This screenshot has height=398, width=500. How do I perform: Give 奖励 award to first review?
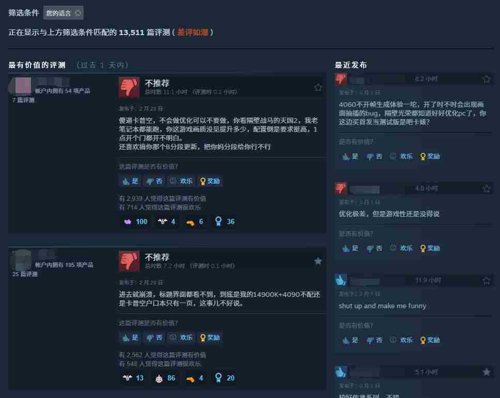coord(210,181)
